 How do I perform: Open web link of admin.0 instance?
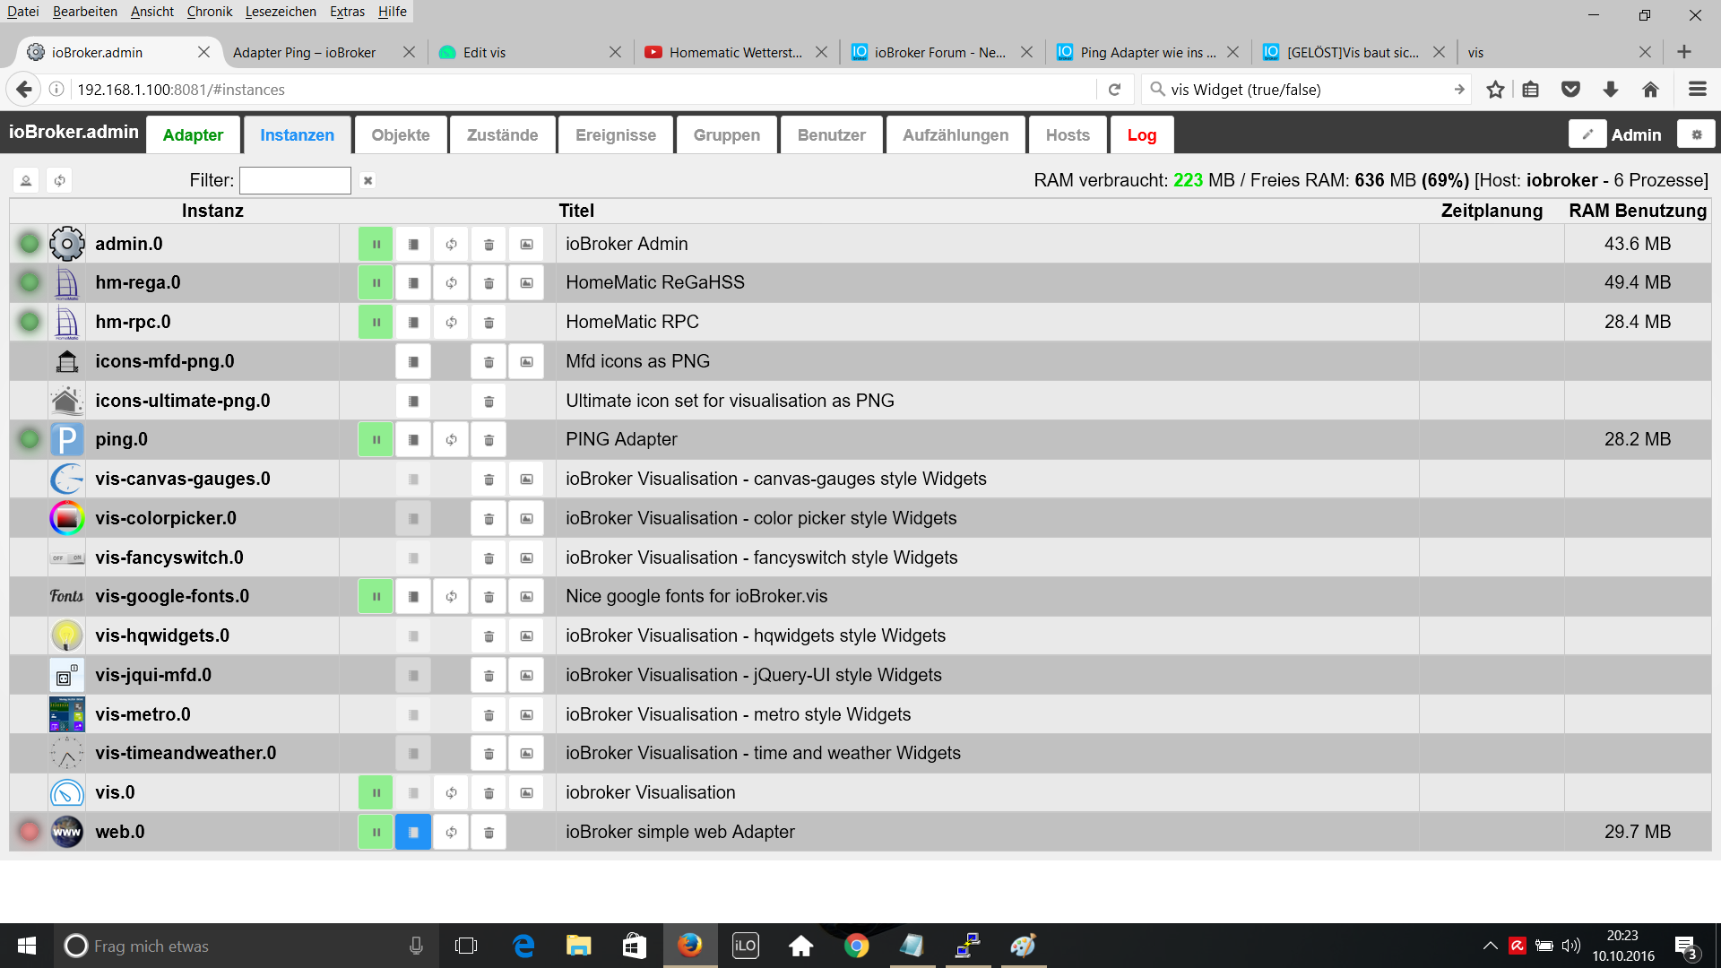[x=526, y=244]
